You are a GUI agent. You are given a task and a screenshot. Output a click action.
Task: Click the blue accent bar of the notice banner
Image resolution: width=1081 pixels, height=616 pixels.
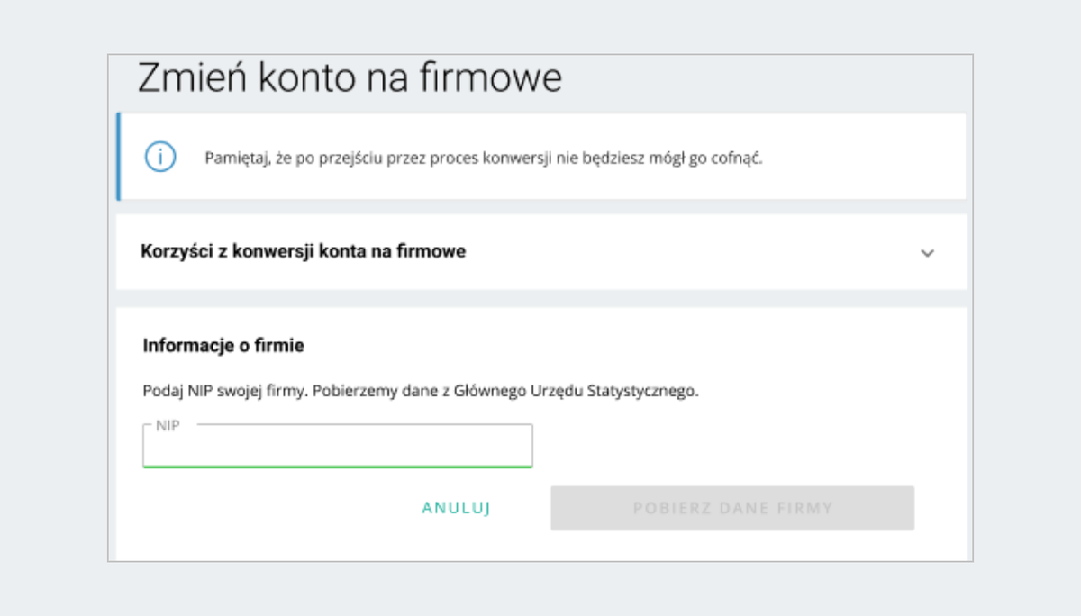pos(118,156)
